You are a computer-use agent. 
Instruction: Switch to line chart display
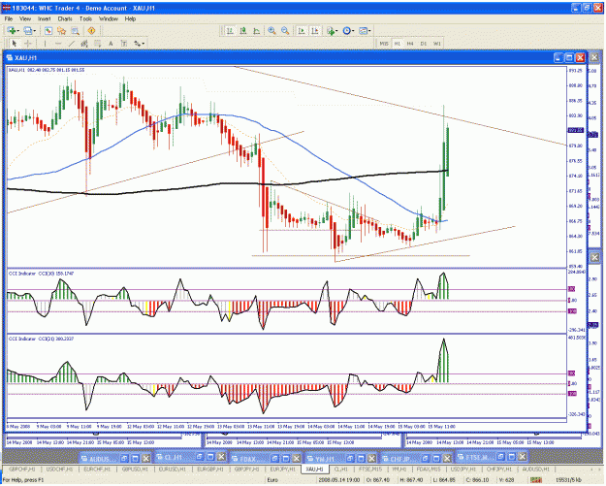coord(257,30)
